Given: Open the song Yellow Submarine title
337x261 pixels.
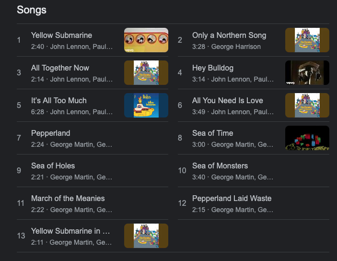Looking at the screenshot, I should (x=61, y=36).
